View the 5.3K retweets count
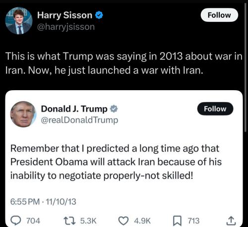Viewport: 248px width, 227px height. tap(88, 221)
